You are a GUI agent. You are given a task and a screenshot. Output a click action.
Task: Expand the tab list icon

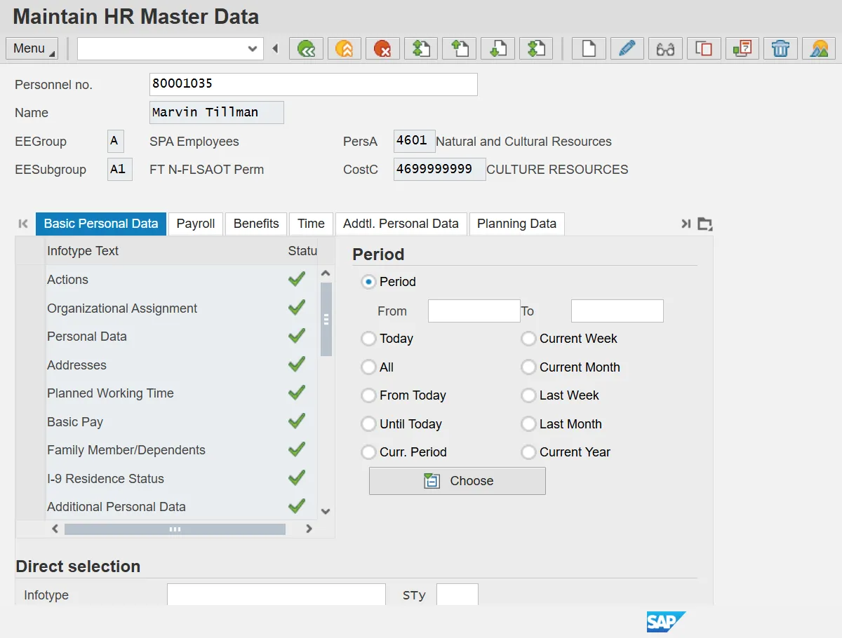point(705,224)
